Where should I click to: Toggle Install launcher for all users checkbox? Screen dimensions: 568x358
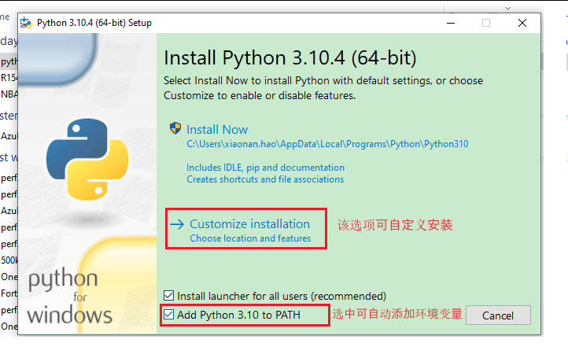[169, 297]
